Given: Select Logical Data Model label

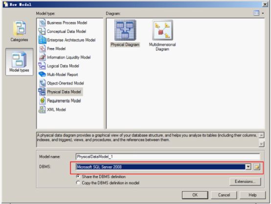Looking at the screenshot, I should (x=63, y=66).
